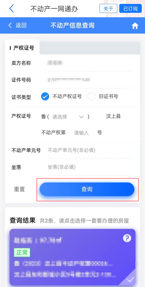Focus the 不动产单元号 input field
The image size is (145, 287).
(91, 150)
